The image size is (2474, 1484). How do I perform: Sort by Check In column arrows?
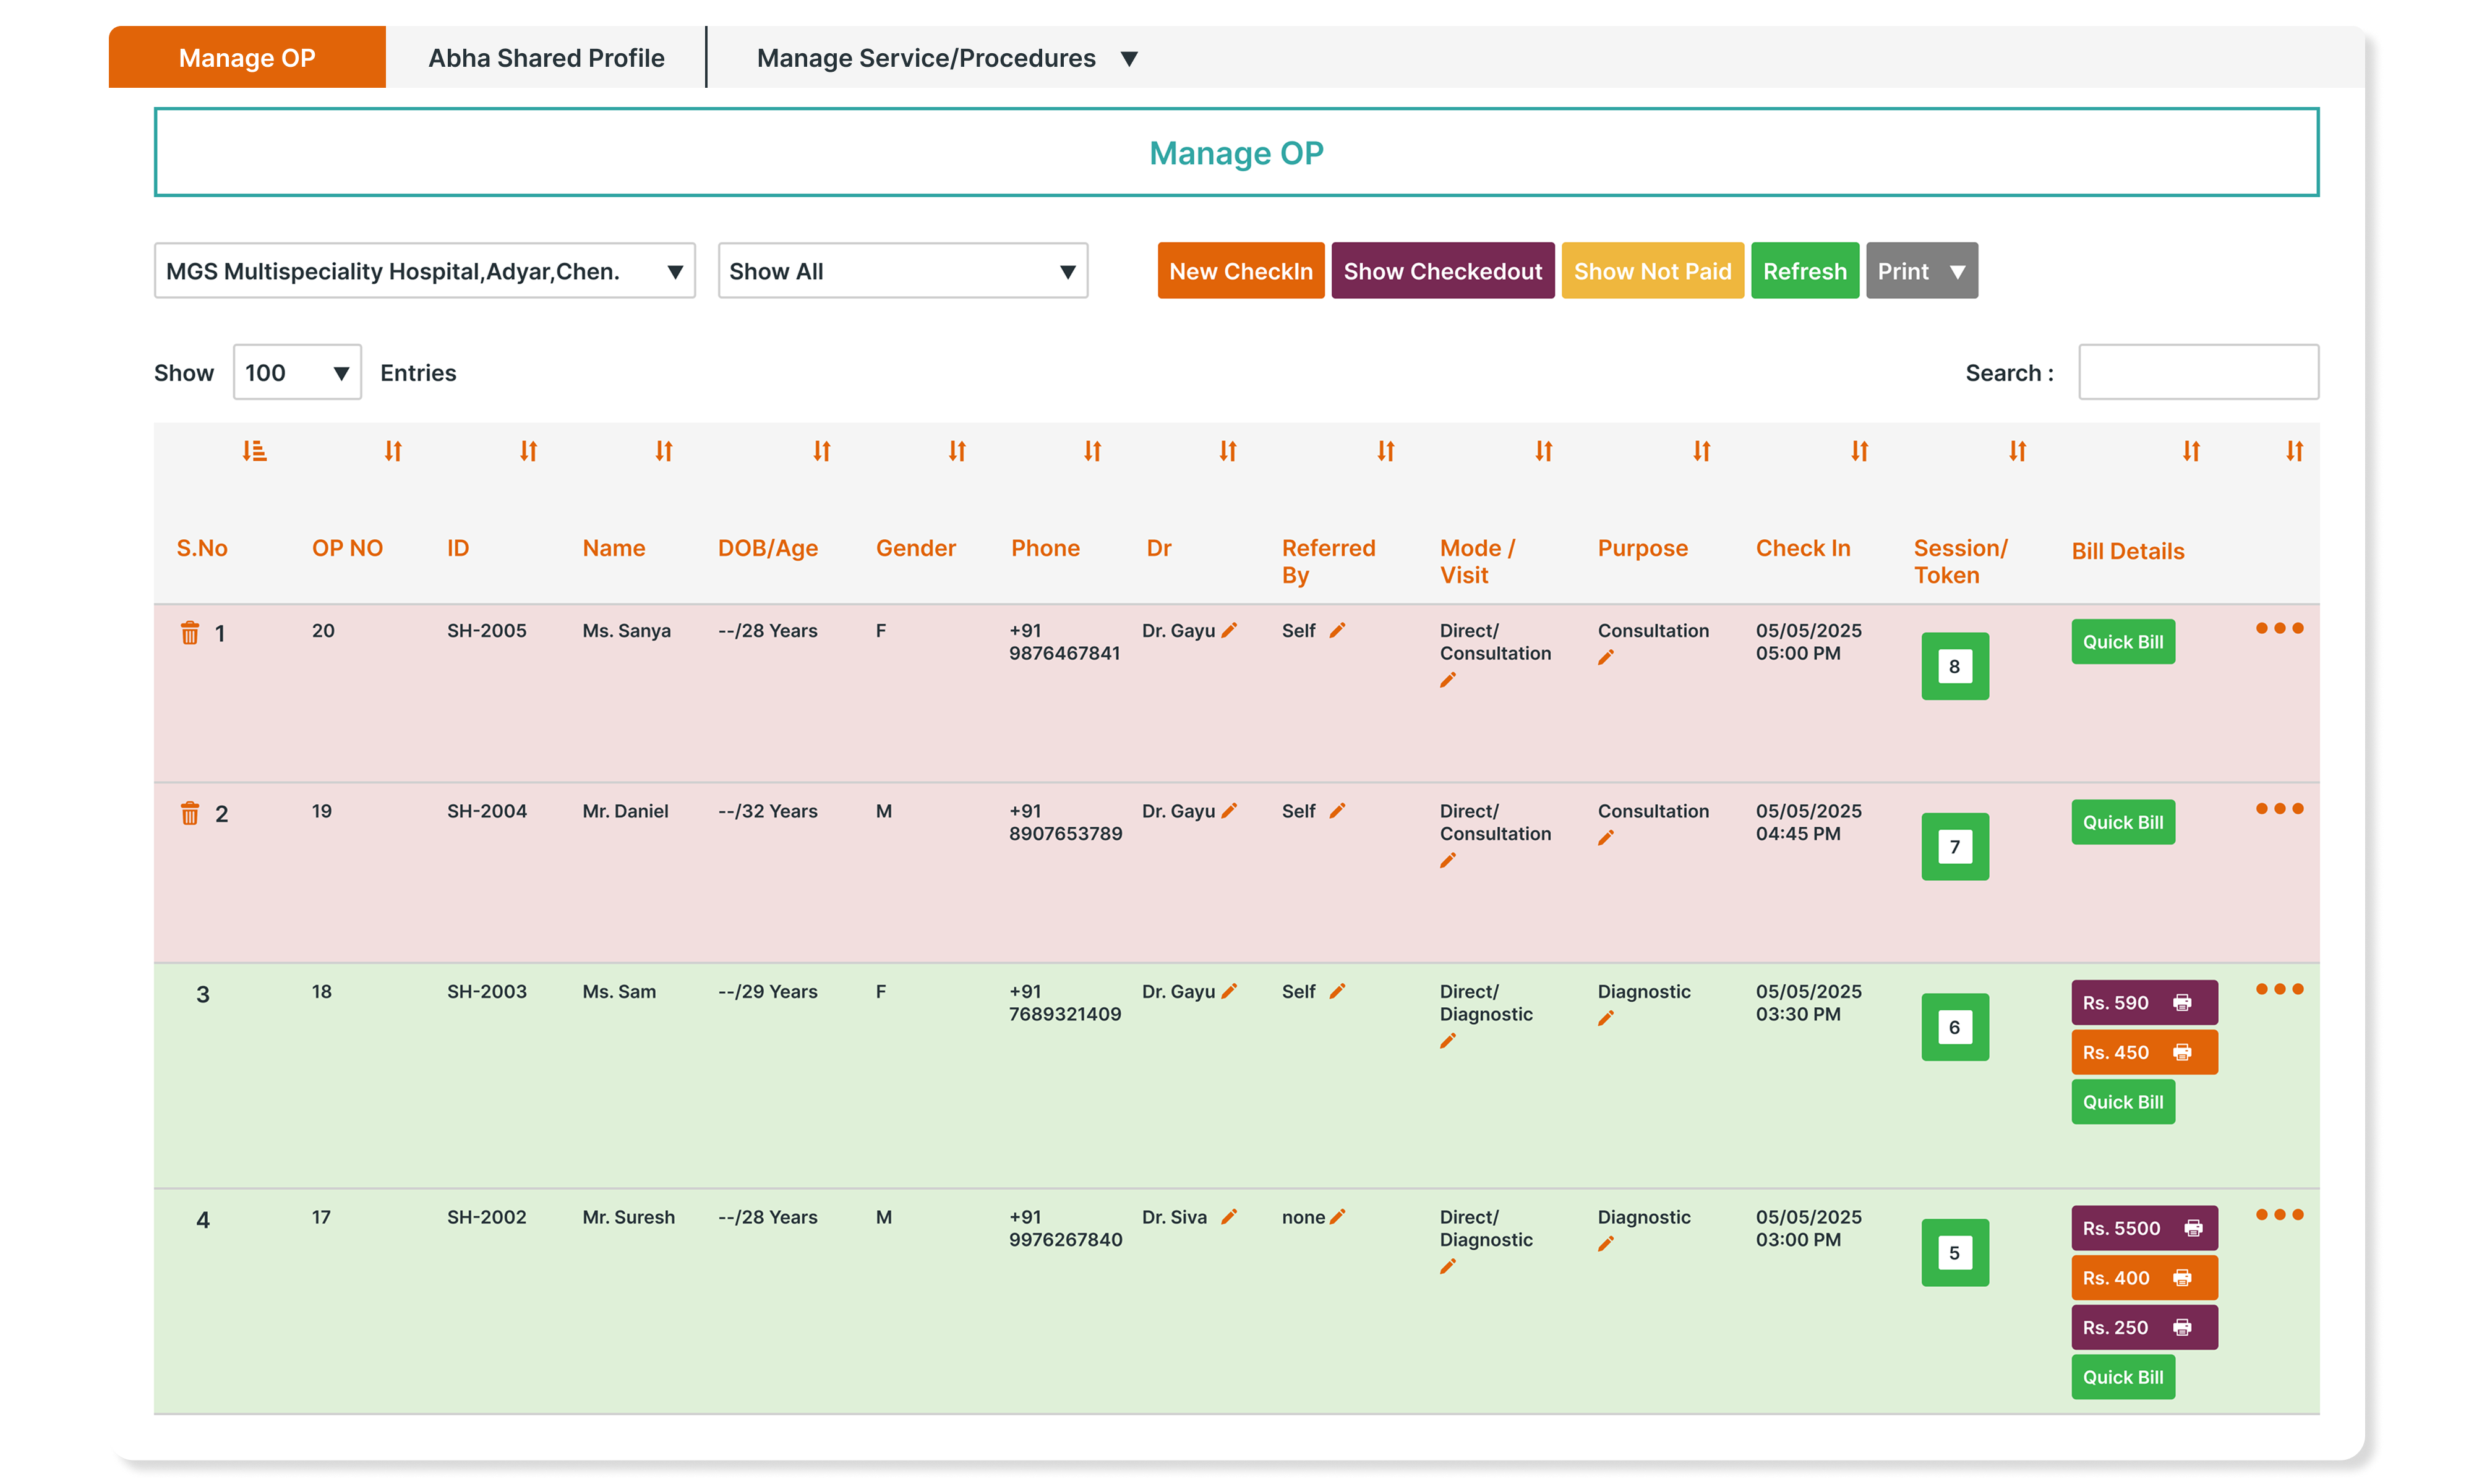[1859, 451]
